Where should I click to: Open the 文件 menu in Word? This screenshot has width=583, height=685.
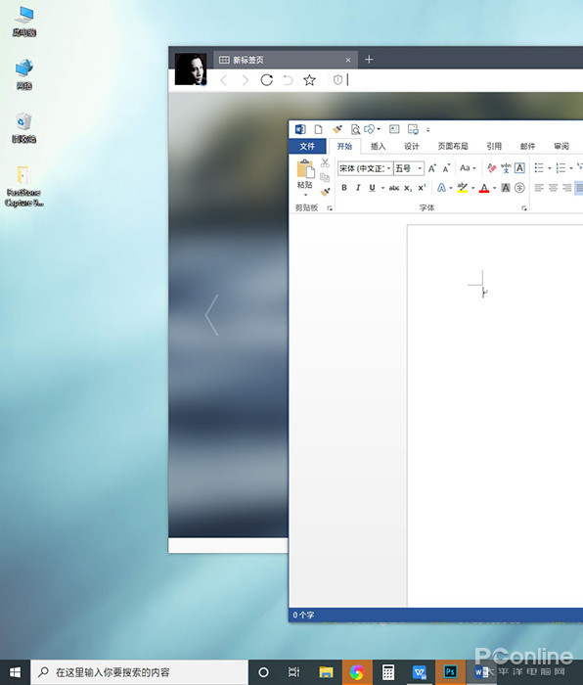[x=307, y=147]
